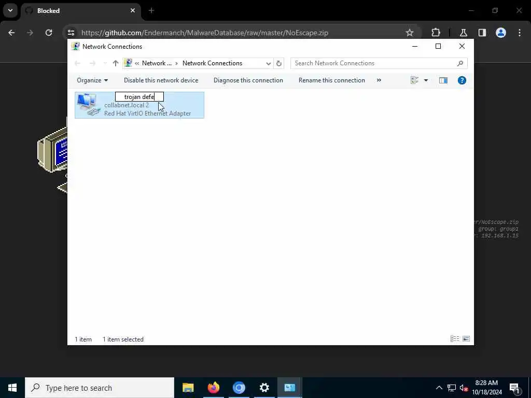Reload the Chrome page
Viewport: 531px width, 398px height.
click(49, 33)
